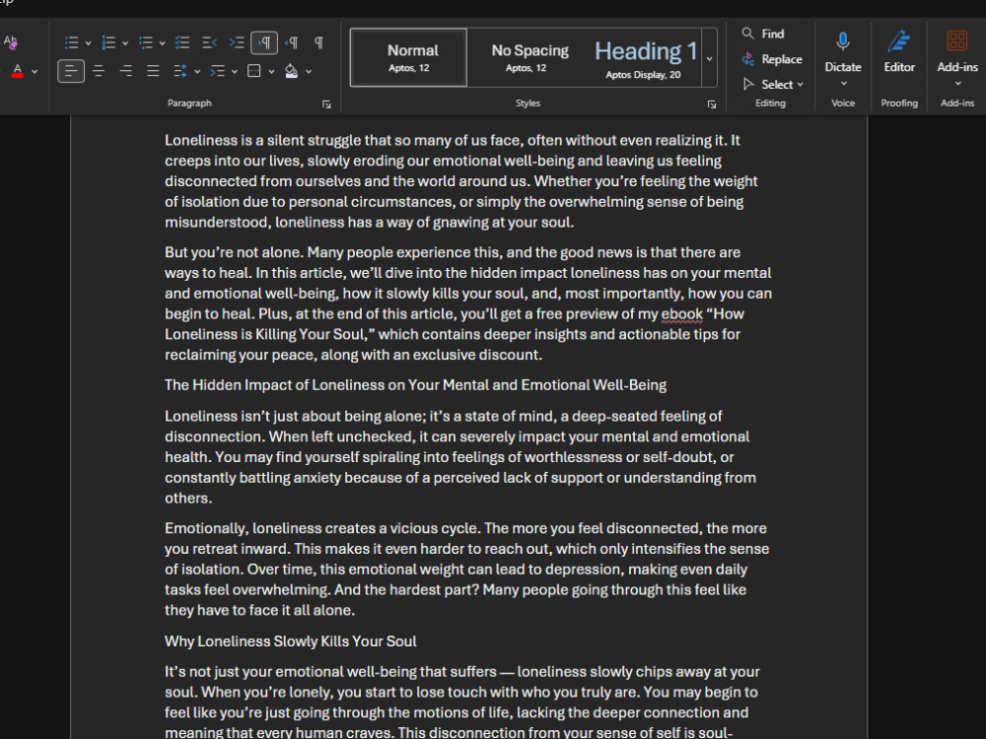The image size is (986, 739).
Task: Click the Borders icon
Action: pos(254,71)
